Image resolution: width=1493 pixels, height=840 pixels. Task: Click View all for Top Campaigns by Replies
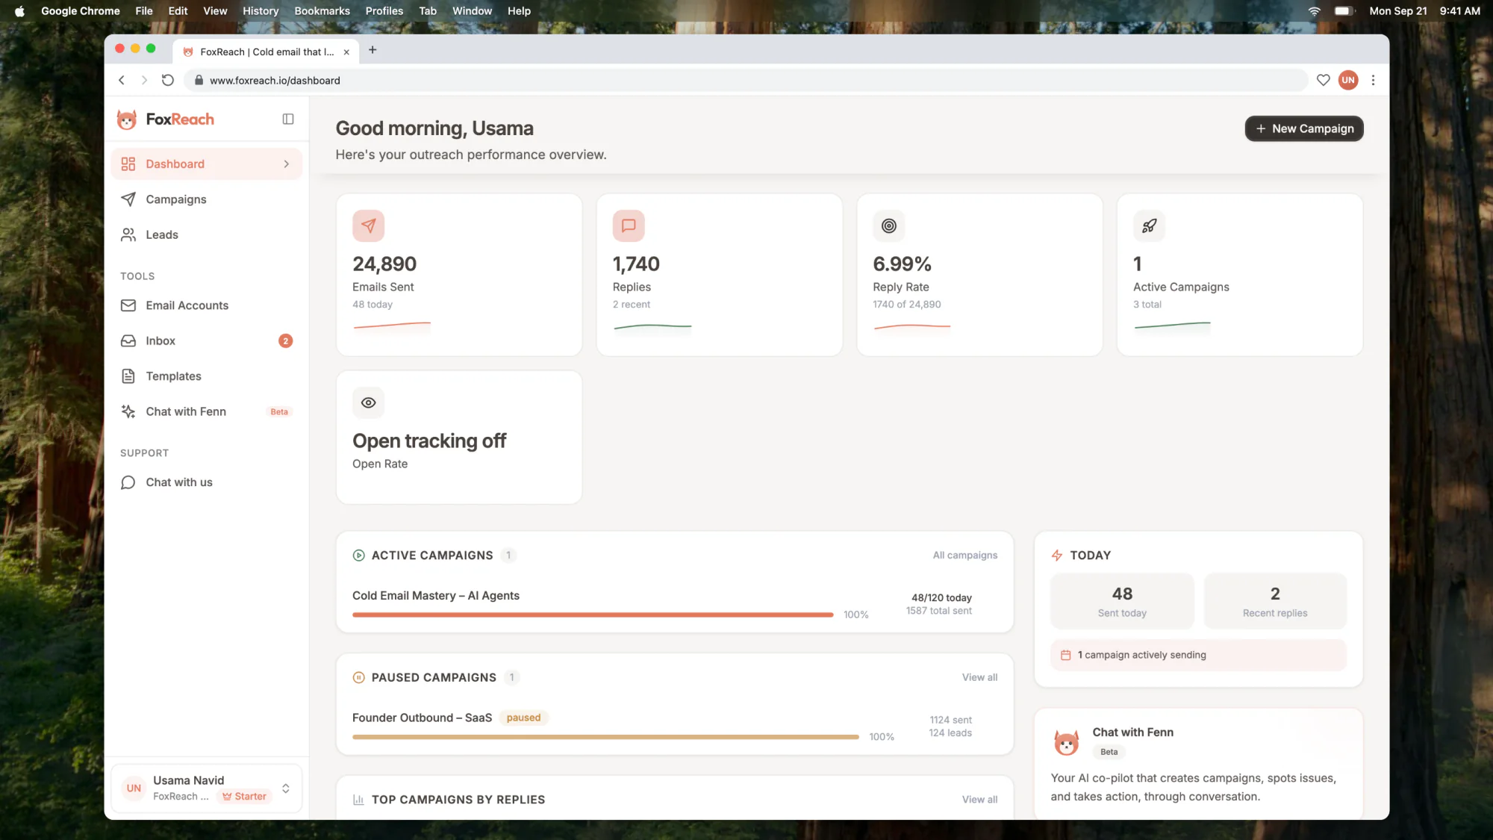click(979, 800)
